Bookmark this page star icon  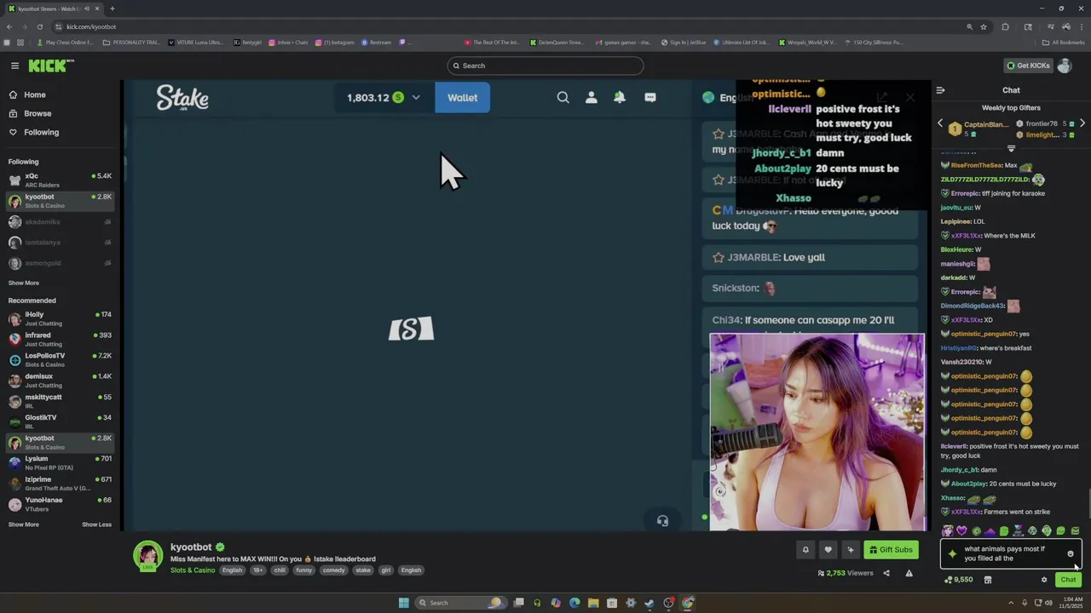(984, 26)
